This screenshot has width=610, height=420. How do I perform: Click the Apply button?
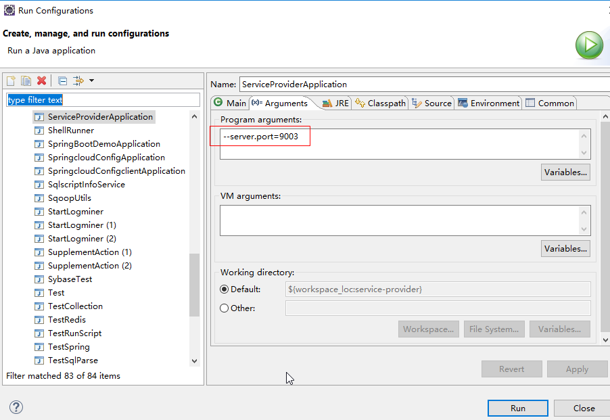577,369
